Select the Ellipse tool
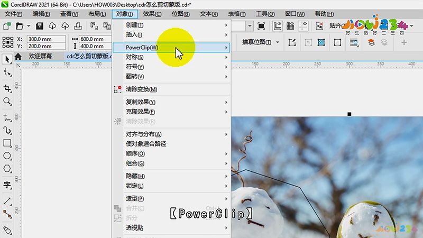Viewport: 423px width, 238px height. tap(7, 155)
